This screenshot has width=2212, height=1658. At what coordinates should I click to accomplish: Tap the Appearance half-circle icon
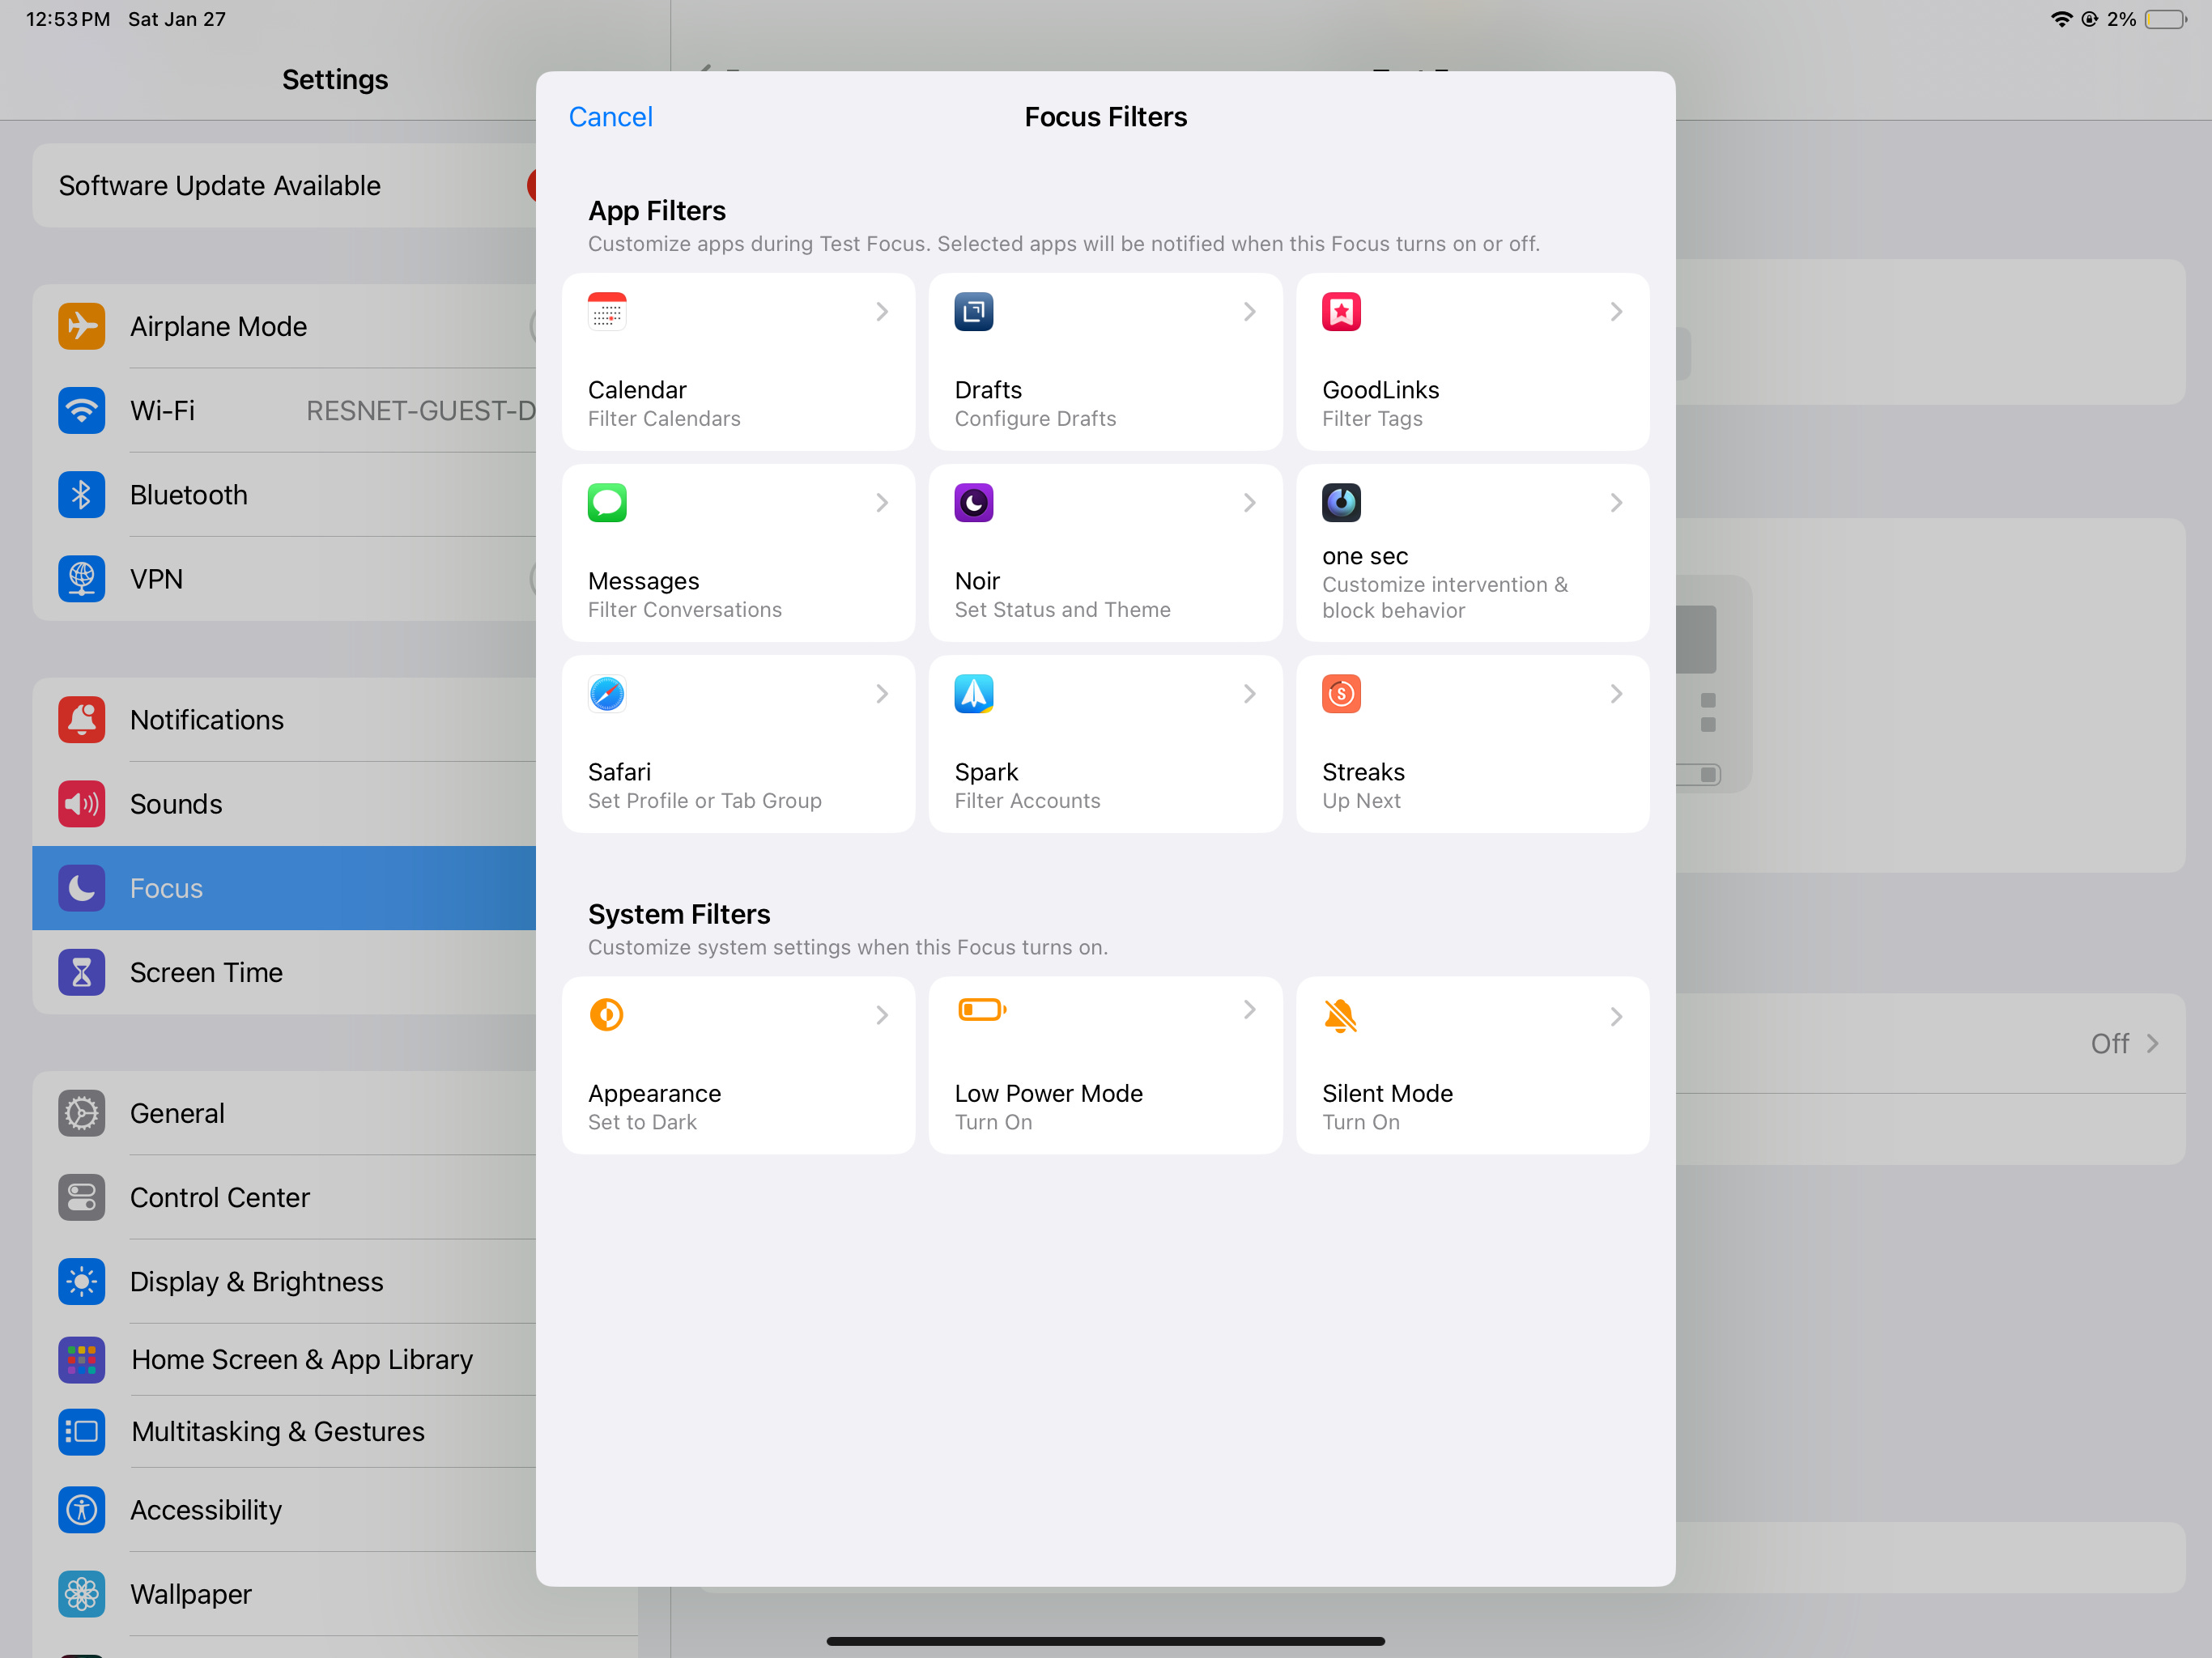coord(606,1015)
